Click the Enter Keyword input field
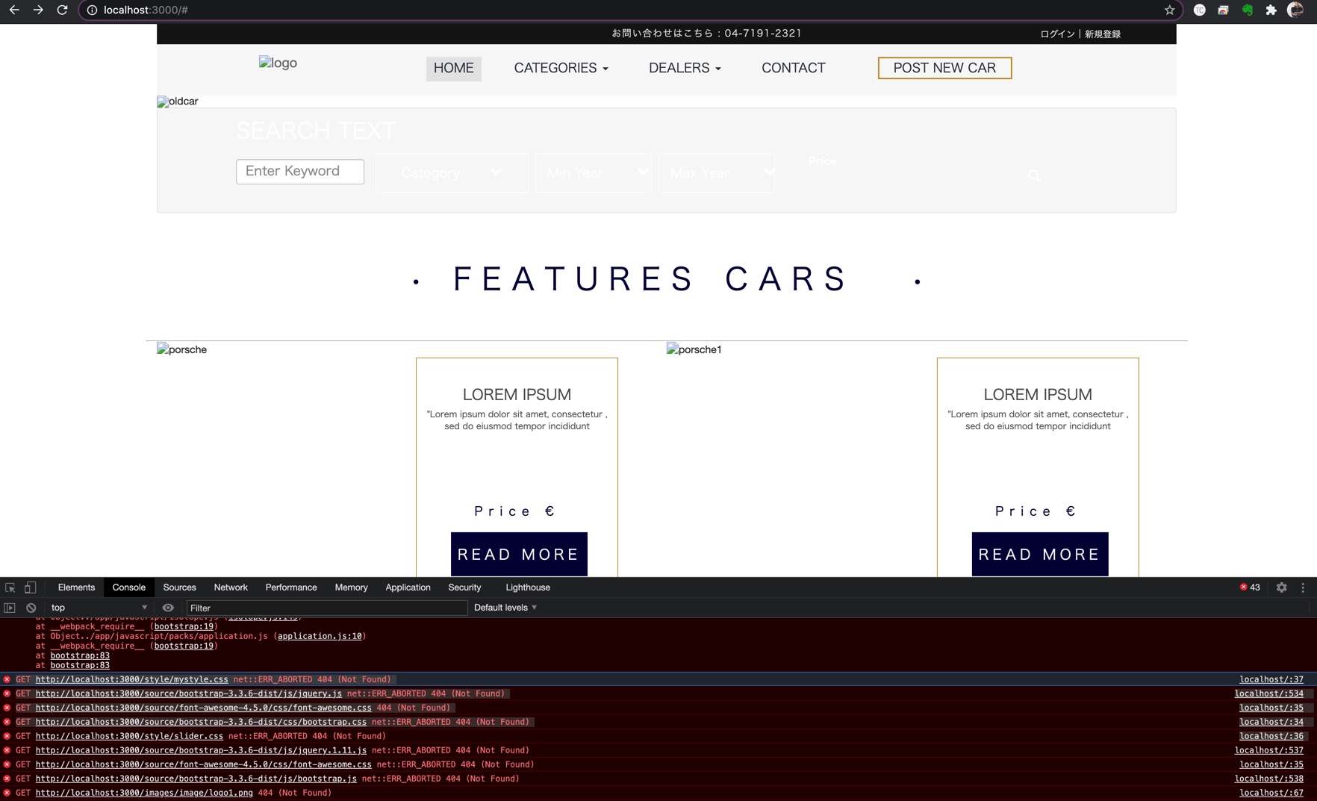Viewport: 1317px width, 801px height. (x=300, y=172)
